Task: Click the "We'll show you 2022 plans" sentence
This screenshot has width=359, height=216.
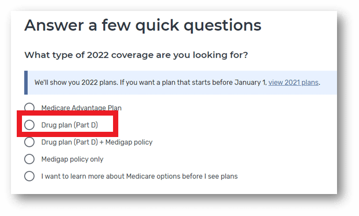Action: coord(73,83)
